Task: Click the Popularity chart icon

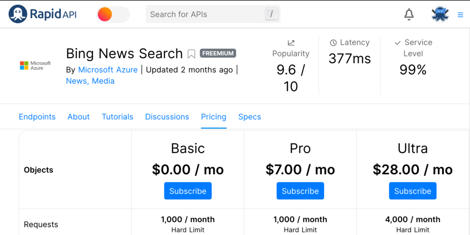Action: (x=291, y=43)
